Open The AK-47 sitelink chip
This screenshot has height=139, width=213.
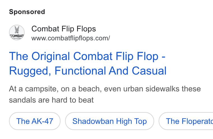point(35,121)
